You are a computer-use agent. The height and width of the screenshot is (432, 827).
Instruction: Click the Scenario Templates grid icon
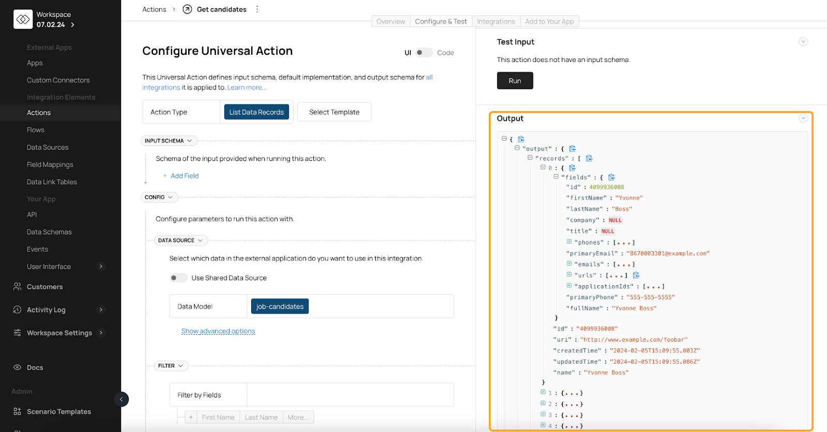(18, 411)
